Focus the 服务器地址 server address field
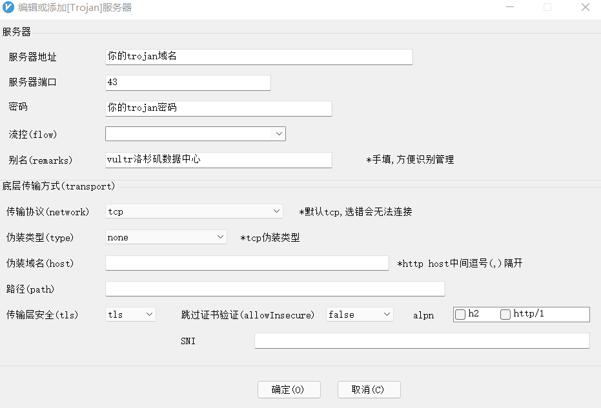This screenshot has height=408, width=601. [x=259, y=57]
